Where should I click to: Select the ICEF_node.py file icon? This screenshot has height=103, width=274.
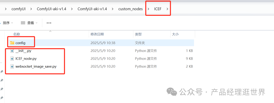[x=12, y=59]
